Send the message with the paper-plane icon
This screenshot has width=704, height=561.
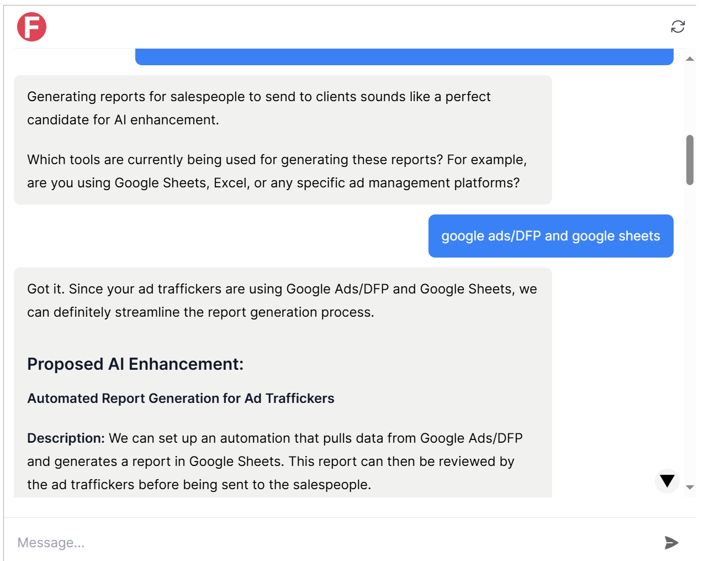671,542
